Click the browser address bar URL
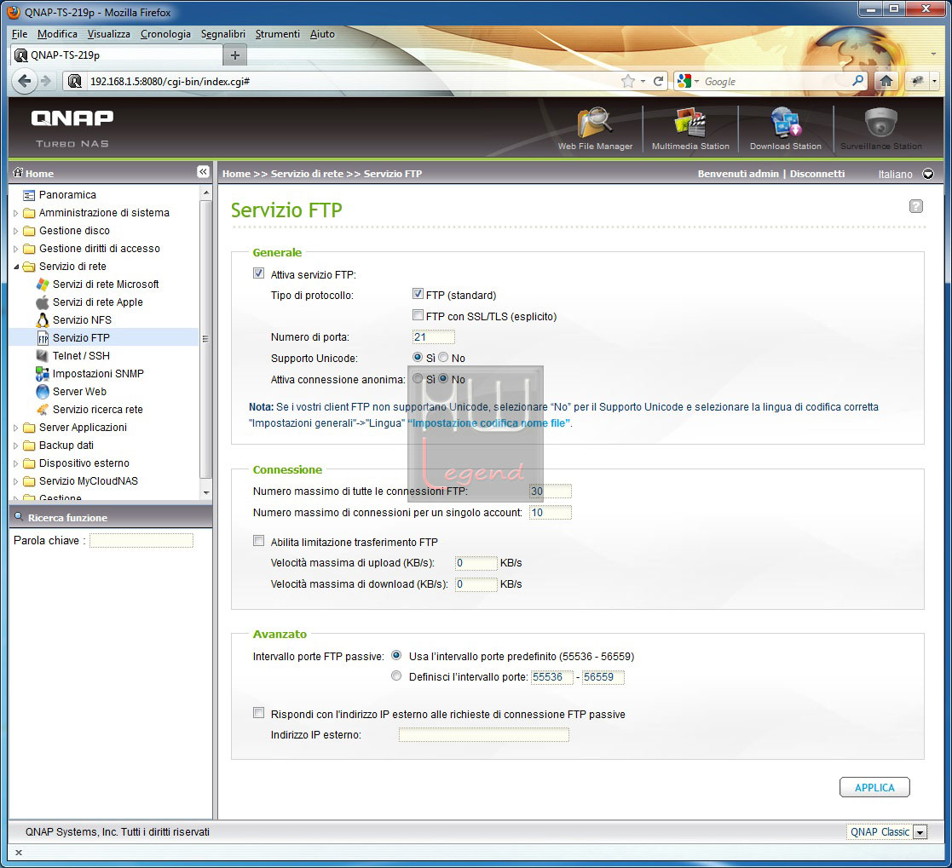Image resolution: width=952 pixels, height=868 pixels. [x=170, y=81]
